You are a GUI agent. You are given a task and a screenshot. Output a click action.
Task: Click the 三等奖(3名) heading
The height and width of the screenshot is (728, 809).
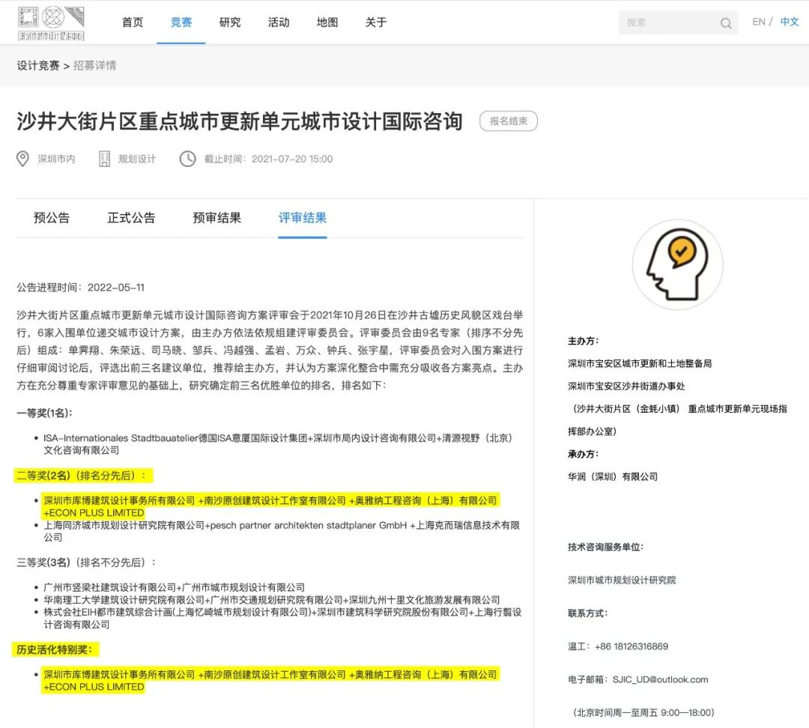point(85,562)
